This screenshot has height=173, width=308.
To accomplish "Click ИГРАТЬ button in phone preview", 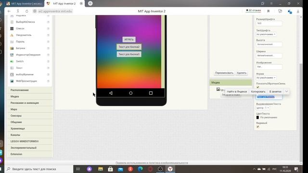I will click(129, 39).
